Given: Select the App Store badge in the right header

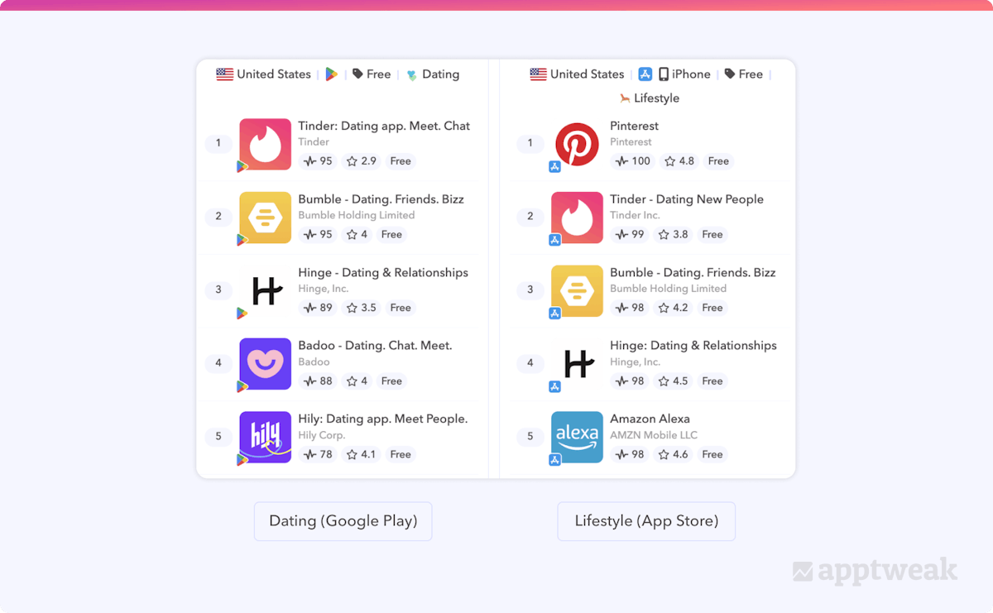Looking at the screenshot, I should click(645, 74).
